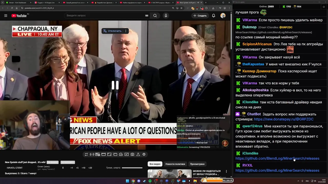This screenshot has width=328, height=184.
Task: Click the Создать create button
Action: point(200,16)
